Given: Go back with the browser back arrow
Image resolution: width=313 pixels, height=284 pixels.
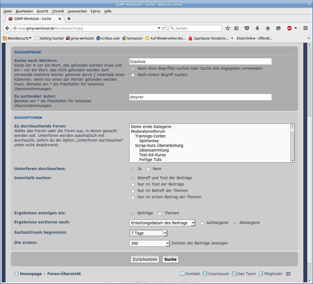Looking at the screenshot, I should click(x=7, y=28).
